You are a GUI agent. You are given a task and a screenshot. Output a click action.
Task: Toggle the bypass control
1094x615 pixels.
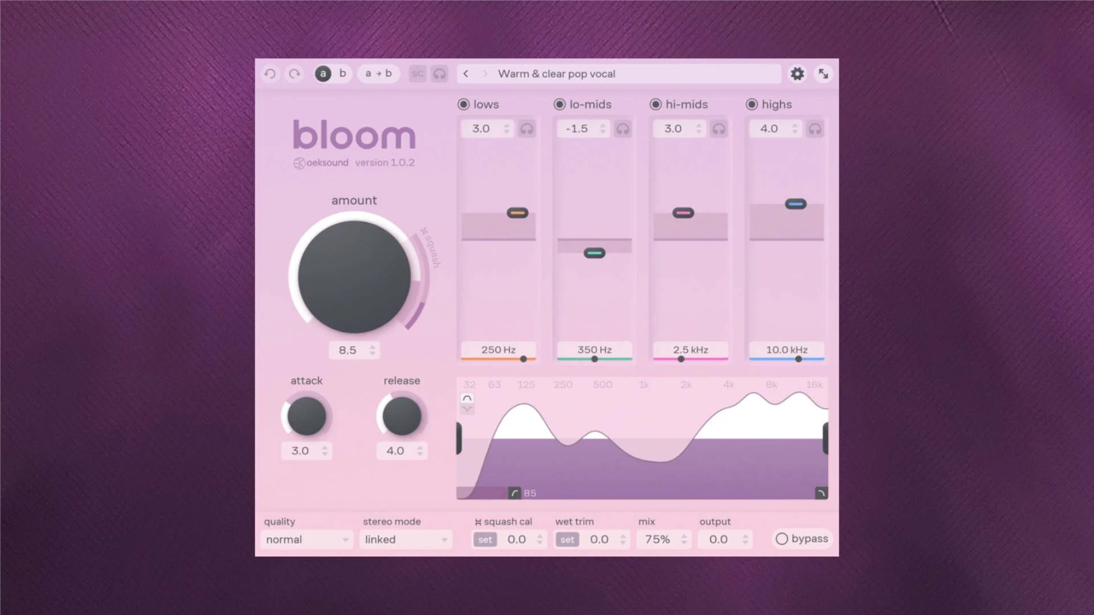[801, 539]
